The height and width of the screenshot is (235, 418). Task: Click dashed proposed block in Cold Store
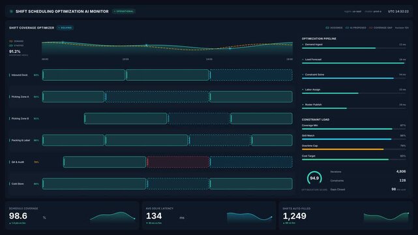pyautogui.click(x=178, y=184)
